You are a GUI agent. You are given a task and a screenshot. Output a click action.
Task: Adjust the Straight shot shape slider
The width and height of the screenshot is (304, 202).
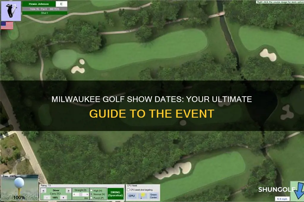[81, 194]
